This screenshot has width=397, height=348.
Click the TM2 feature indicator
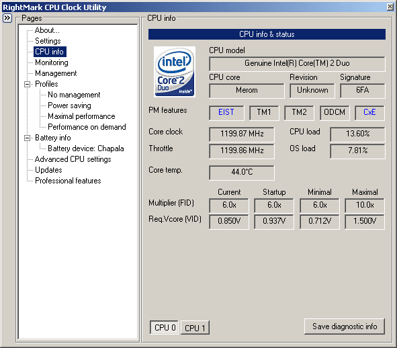coord(299,113)
